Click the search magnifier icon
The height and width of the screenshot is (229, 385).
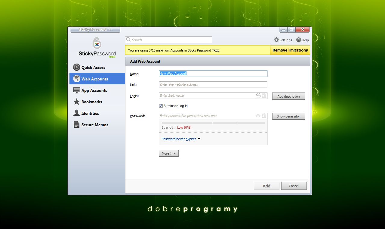128,39
